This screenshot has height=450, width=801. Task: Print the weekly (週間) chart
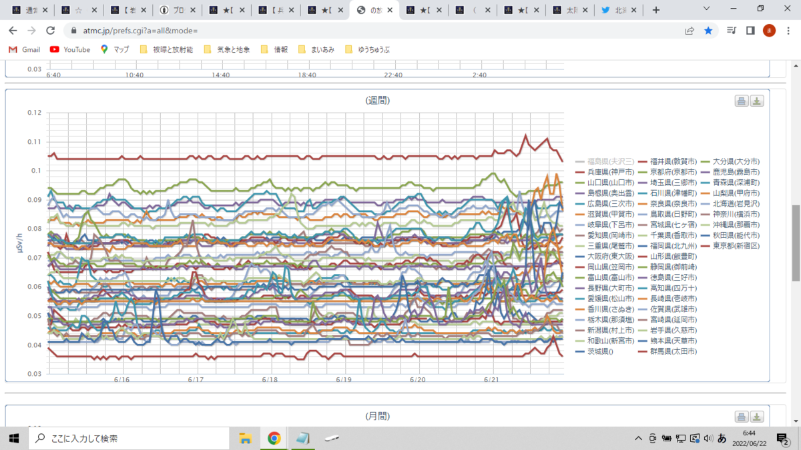click(741, 101)
